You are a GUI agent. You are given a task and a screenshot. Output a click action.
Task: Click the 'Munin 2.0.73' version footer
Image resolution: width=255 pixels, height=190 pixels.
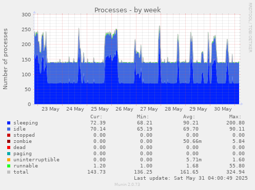click(127, 184)
